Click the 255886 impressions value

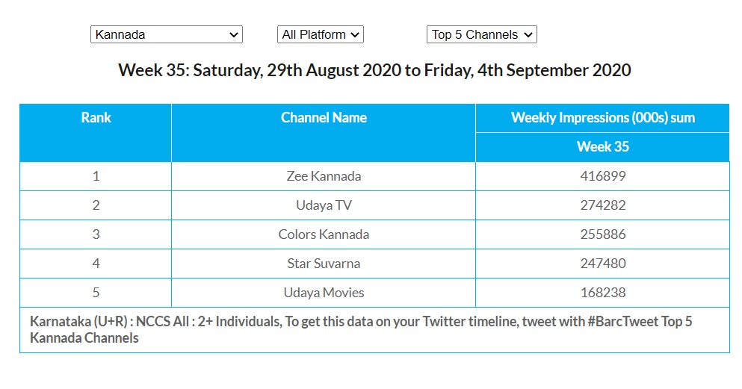click(602, 234)
